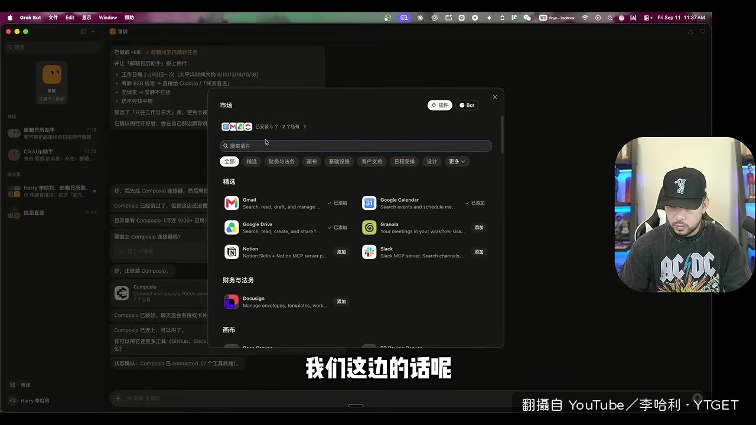
Task: Open WeChat from the menu bar
Action: click(527, 18)
